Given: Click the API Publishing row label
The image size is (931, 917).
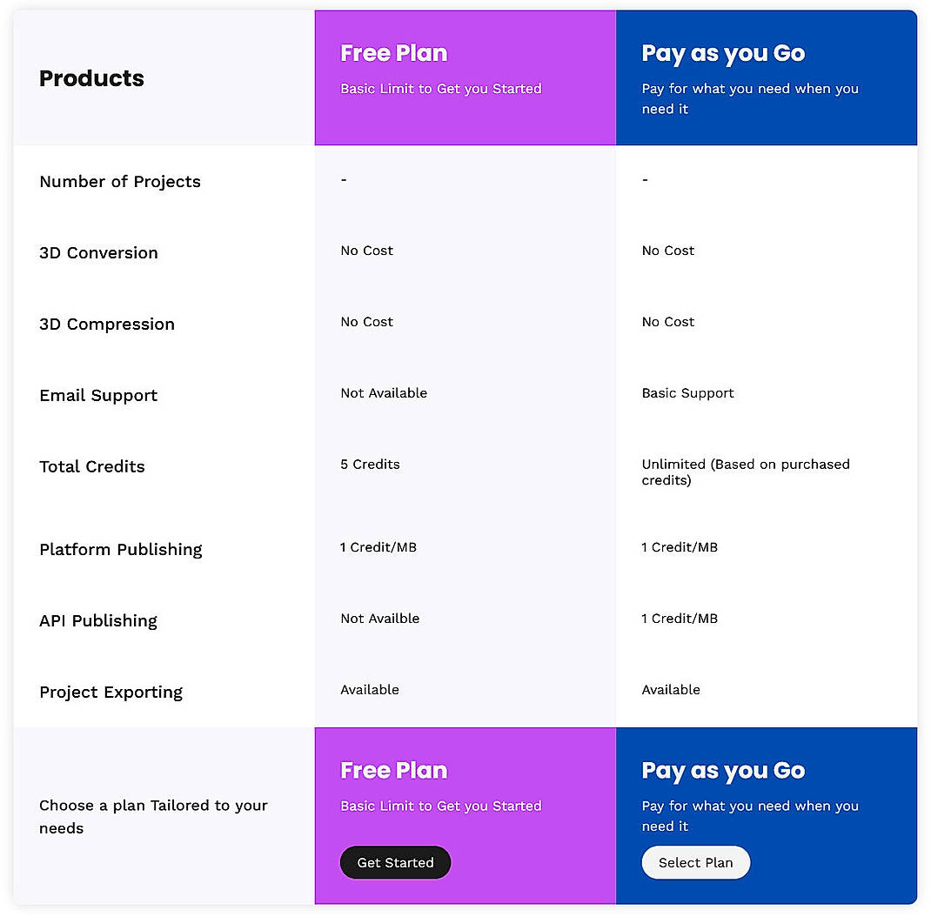Looking at the screenshot, I should (97, 621).
